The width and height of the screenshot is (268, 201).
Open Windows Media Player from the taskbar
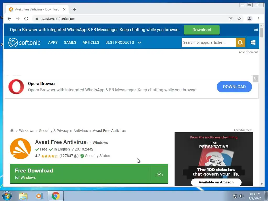pos(39,196)
